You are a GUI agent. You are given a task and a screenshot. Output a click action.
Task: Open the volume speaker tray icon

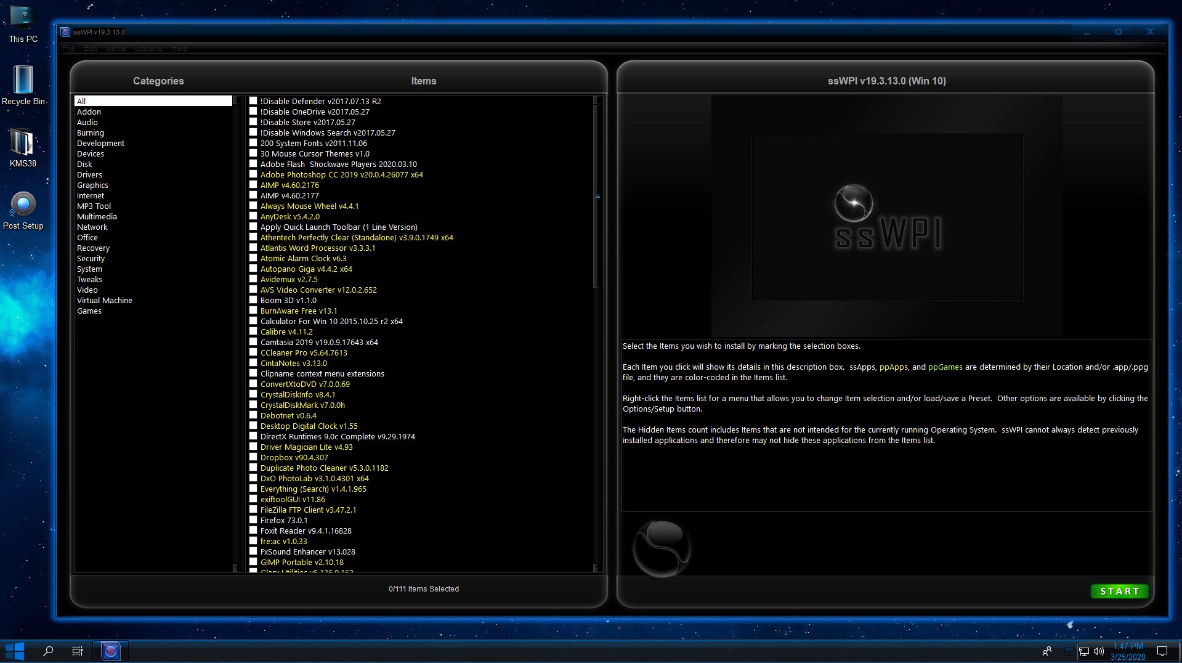tap(1098, 651)
